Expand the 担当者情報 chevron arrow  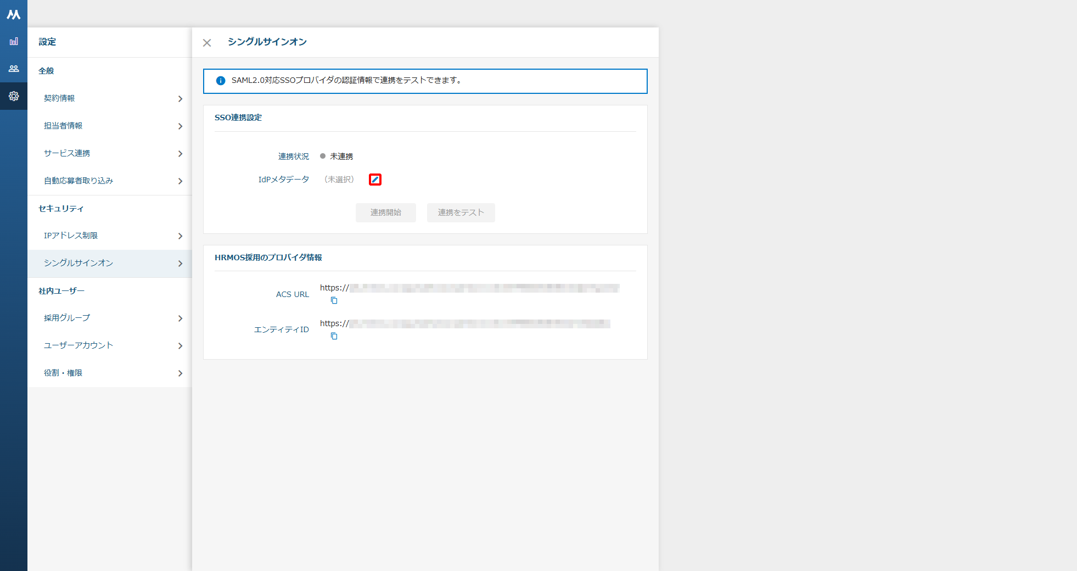click(x=180, y=126)
